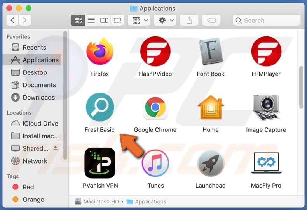
Task: Select the FPMPlayer app icon
Action: pyautogui.click(x=266, y=51)
